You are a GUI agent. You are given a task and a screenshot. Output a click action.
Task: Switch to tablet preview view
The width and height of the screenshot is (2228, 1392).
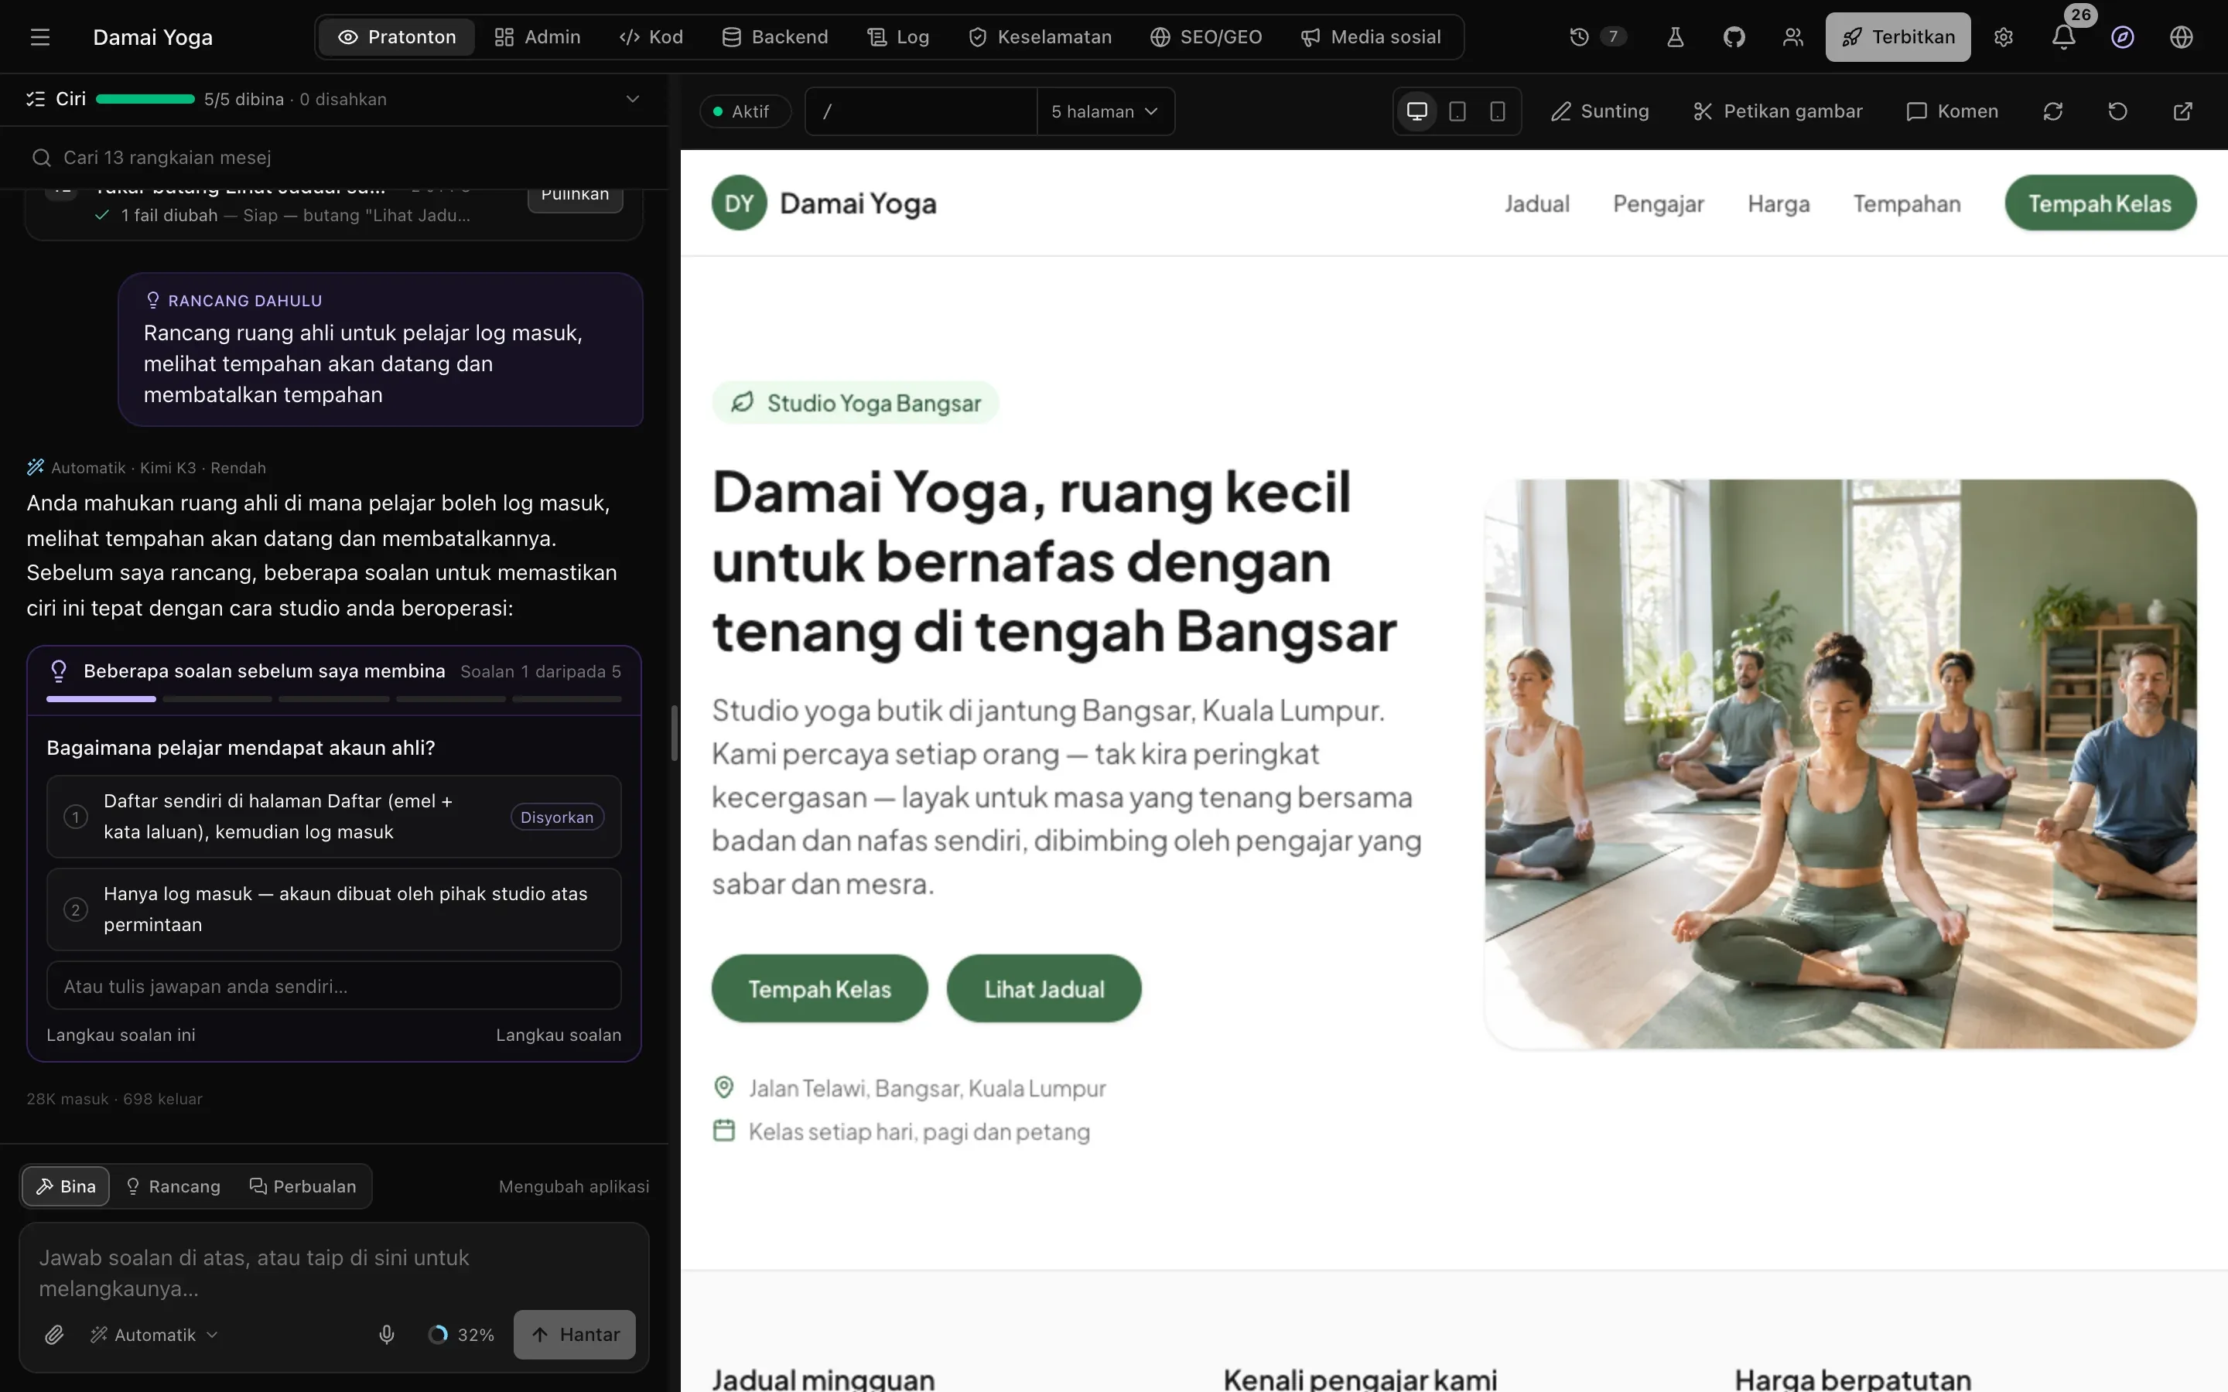pos(1457,111)
